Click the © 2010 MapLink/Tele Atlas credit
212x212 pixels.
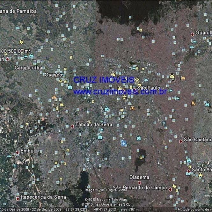[x=106, y=200]
